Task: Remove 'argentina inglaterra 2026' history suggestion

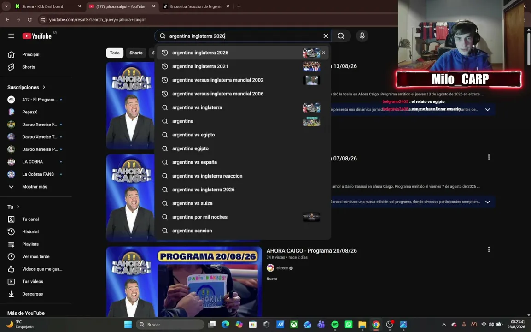Action: 323,53
